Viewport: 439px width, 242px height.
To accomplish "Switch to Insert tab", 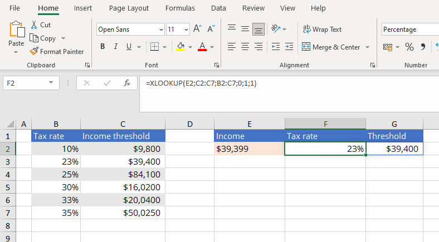I will (x=83, y=8).
